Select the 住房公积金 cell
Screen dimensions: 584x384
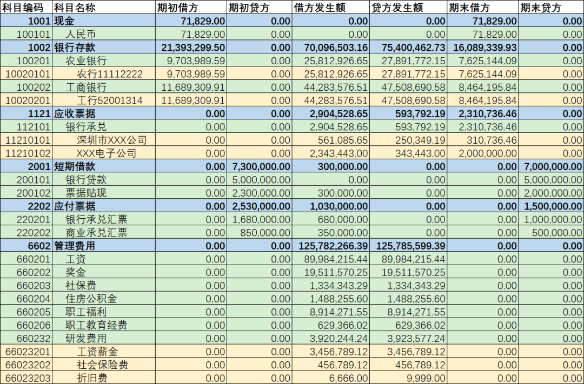[x=103, y=299]
